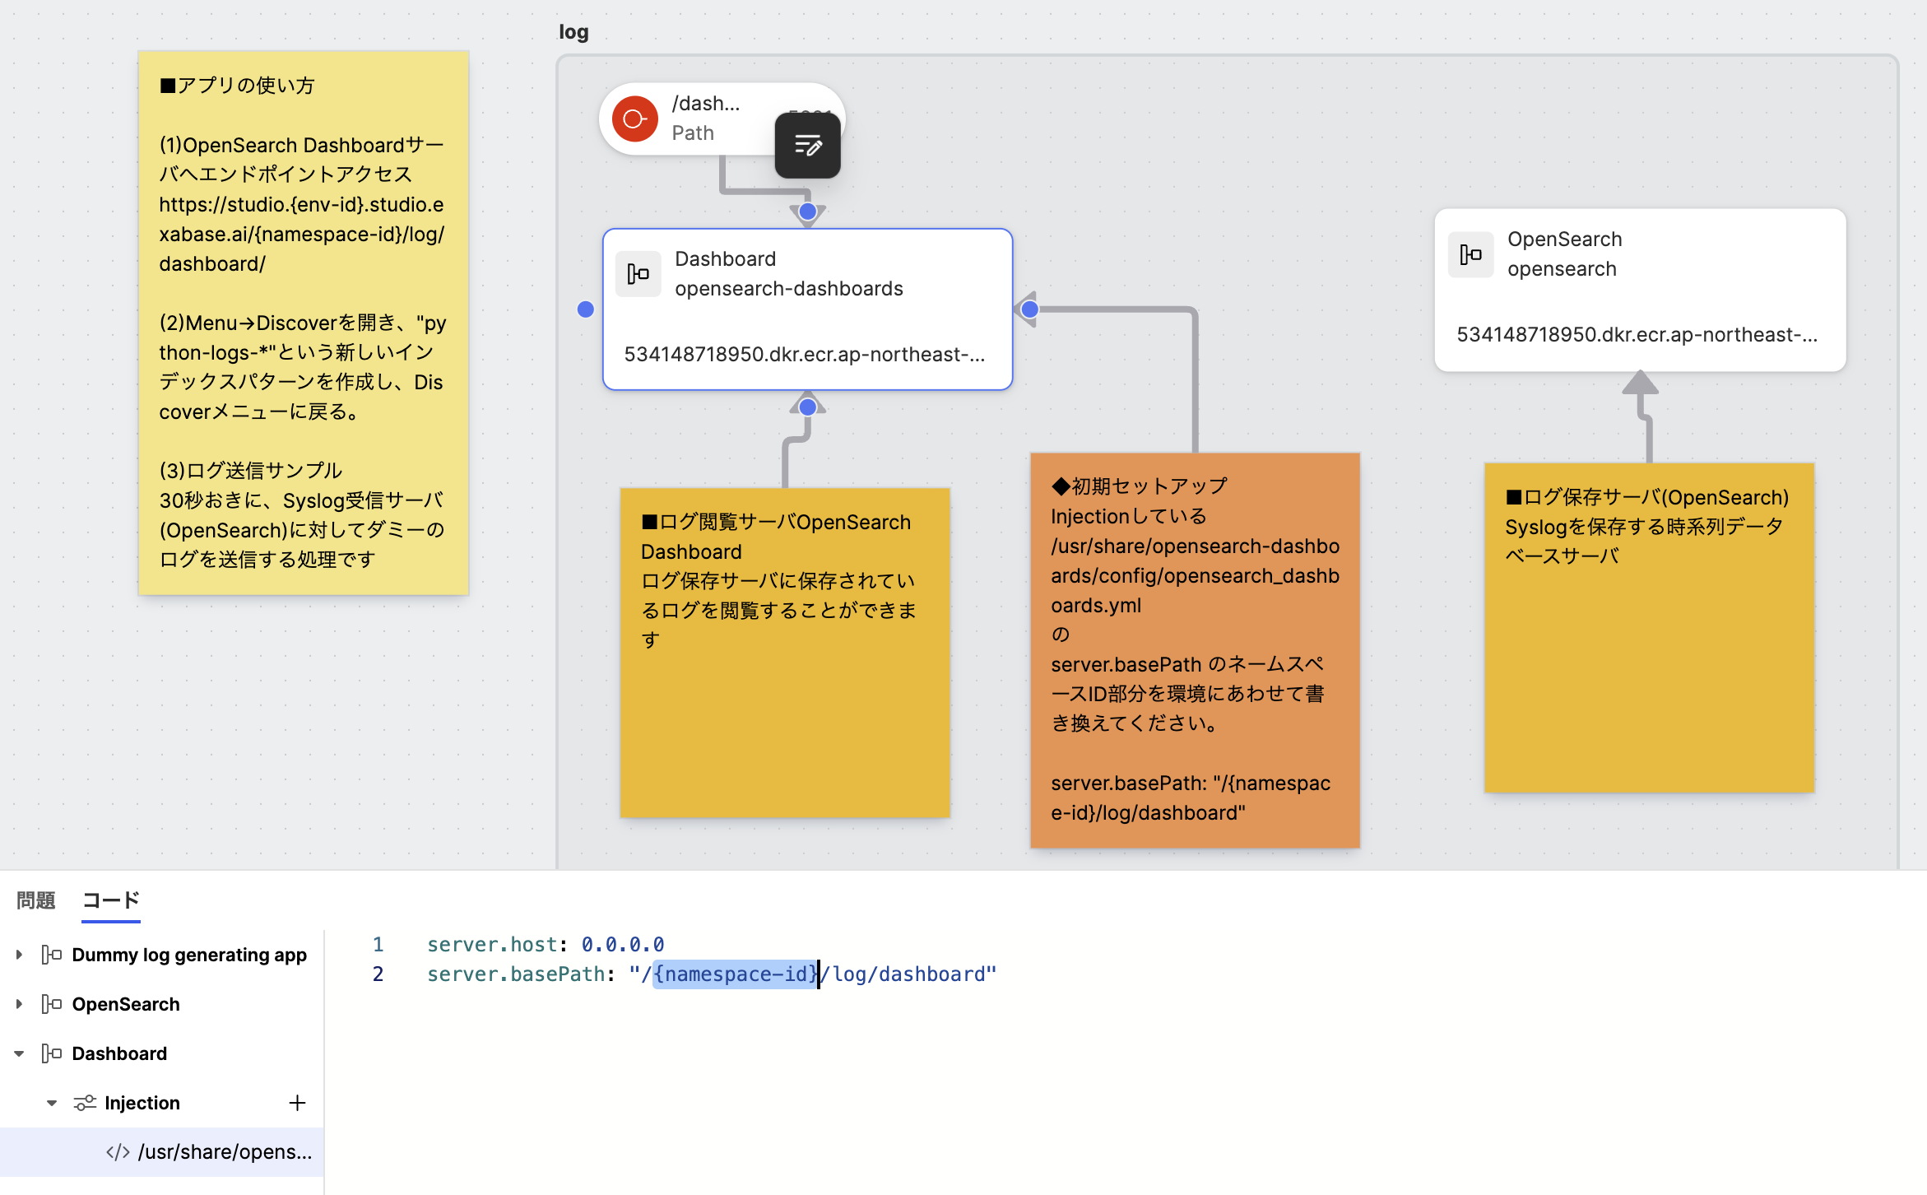
Task: Click blue connector dot on top of Dashboard node
Action: [808, 212]
